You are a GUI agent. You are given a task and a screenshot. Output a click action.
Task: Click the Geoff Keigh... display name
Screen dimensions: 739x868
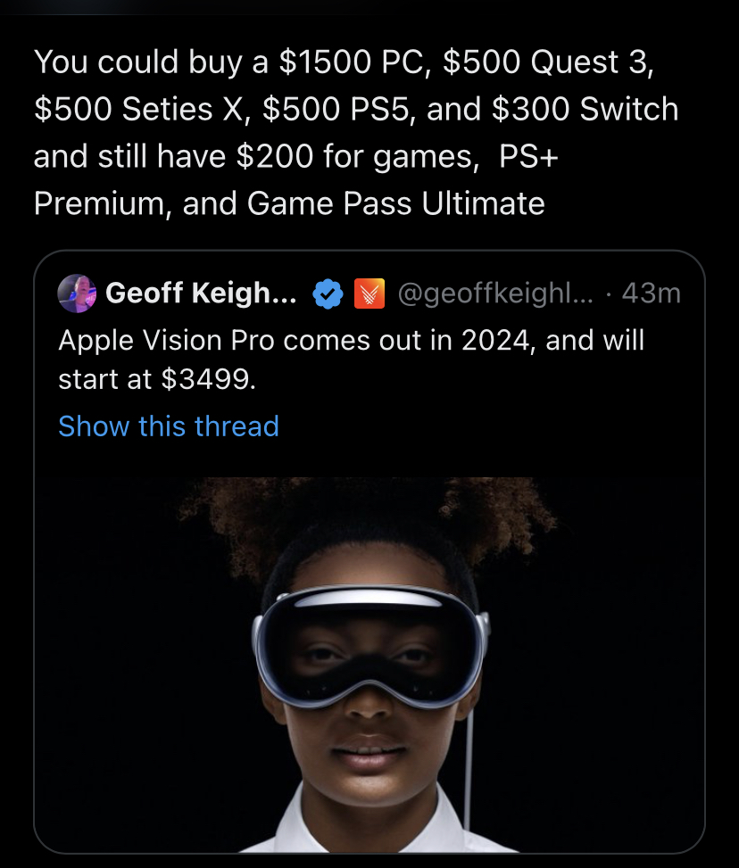point(201,293)
